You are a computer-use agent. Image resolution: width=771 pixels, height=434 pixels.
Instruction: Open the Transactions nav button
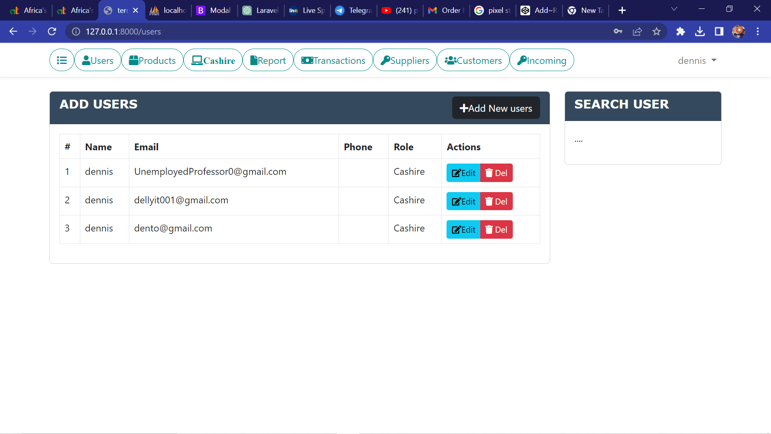333,60
